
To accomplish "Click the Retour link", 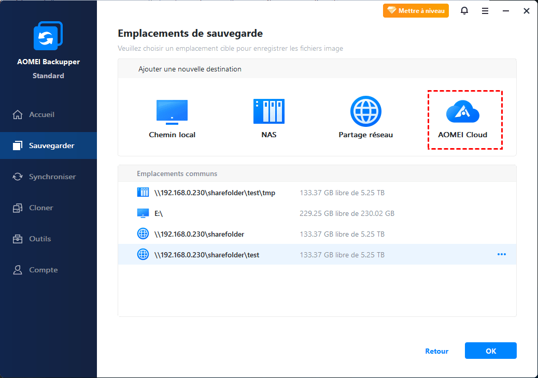I will pyautogui.click(x=436, y=351).
